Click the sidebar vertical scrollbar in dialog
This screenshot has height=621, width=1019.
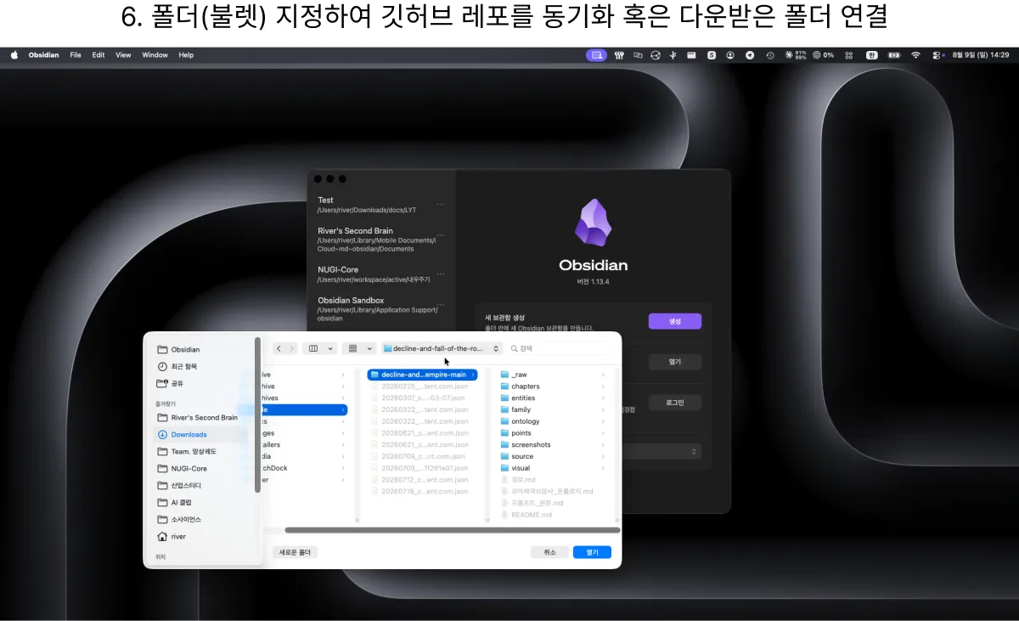click(257, 415)
